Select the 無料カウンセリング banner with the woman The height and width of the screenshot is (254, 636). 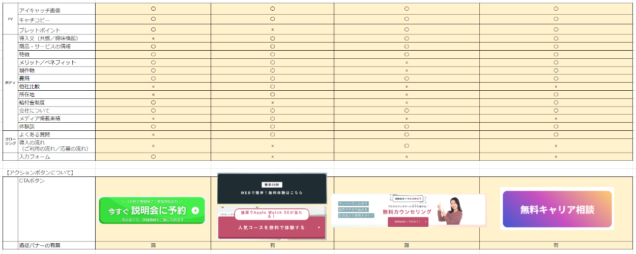click(x=408, y=210)
